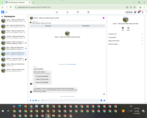Go to Facebook Home icon
Screen dimensions: 147x118
coord(57,12)
